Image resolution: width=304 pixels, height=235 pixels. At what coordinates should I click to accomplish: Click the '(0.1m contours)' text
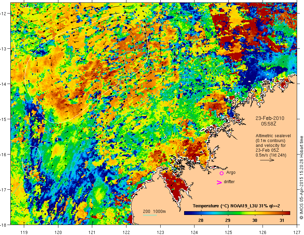[x=270, y=141]
